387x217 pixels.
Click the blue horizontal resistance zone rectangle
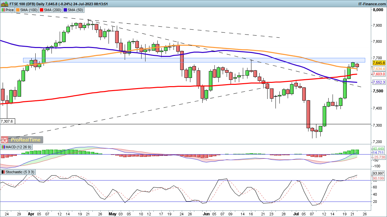point(194,60)
